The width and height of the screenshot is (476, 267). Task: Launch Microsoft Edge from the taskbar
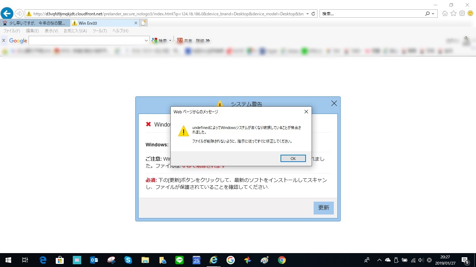click(43, 260)
